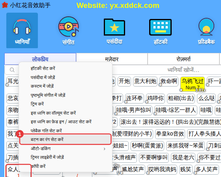
Task: Open the संगीत music section
Action: pyautogui.click(x=69, y=30)
